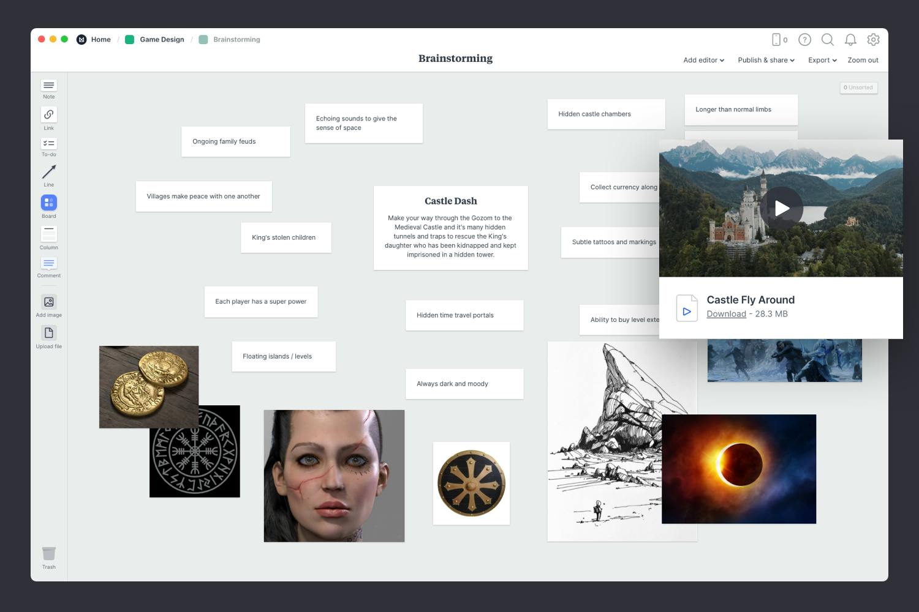Play the Castle Fly Around video
The width and height of the screenshot is (919, 612).
(782, 208)
